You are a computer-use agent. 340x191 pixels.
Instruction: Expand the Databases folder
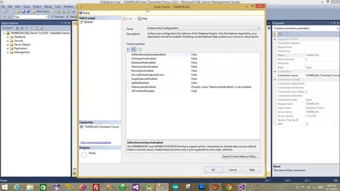tap(7, 37)
